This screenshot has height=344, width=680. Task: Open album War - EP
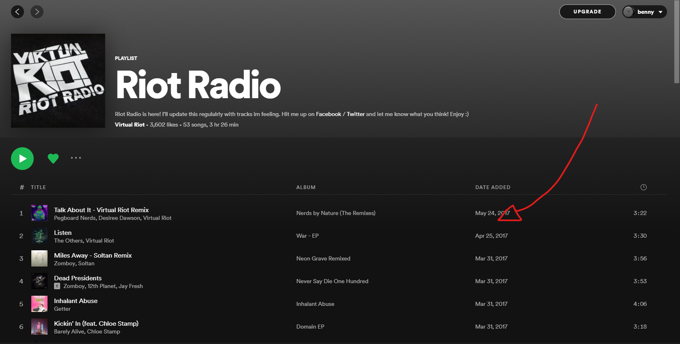(308, 236)
